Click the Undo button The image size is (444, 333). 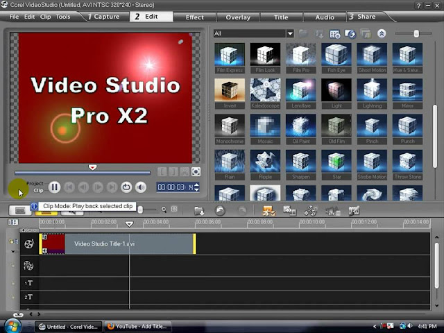[220, 211]
